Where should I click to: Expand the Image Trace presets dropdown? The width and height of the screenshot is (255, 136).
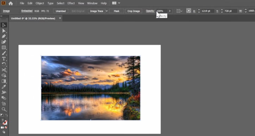click(107, 11)
